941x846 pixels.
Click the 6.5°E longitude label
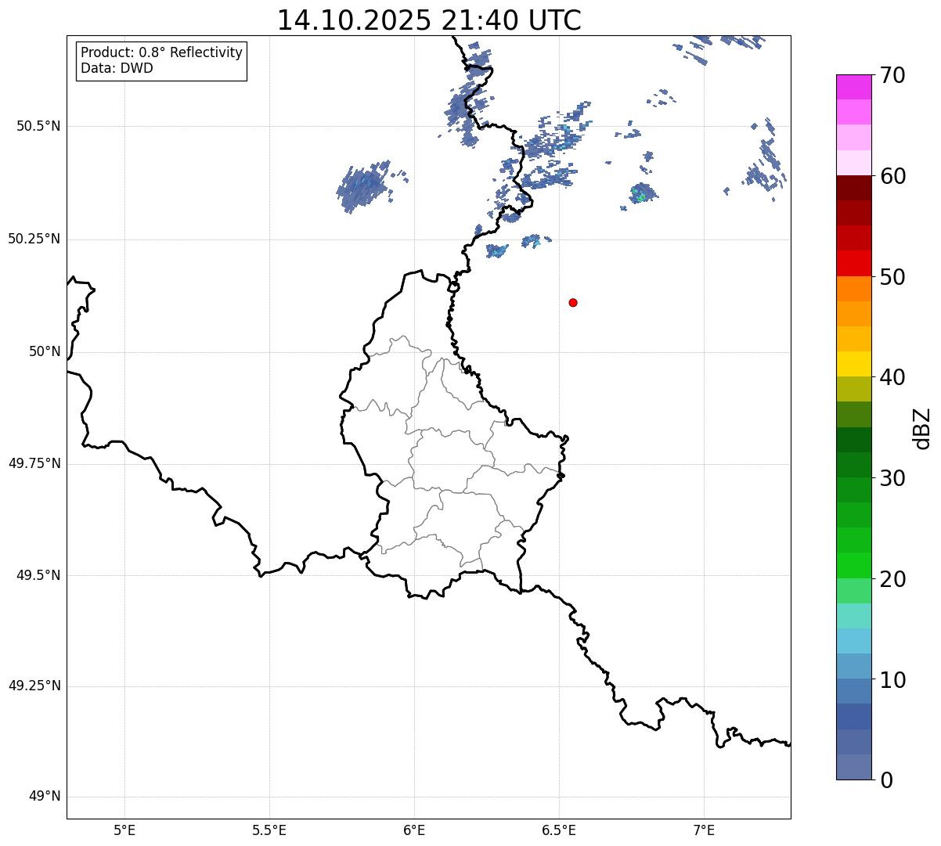point(559,830)
